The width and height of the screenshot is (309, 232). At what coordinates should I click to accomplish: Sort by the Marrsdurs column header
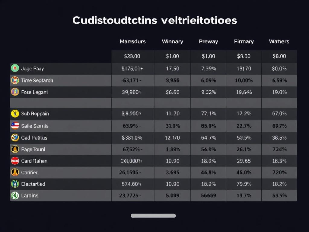(132, 41)
